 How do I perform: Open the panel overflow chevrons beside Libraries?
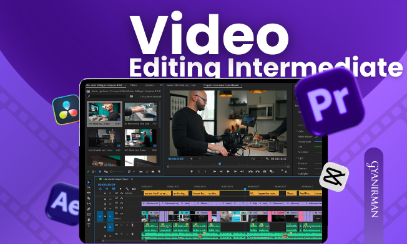point(162,85)
